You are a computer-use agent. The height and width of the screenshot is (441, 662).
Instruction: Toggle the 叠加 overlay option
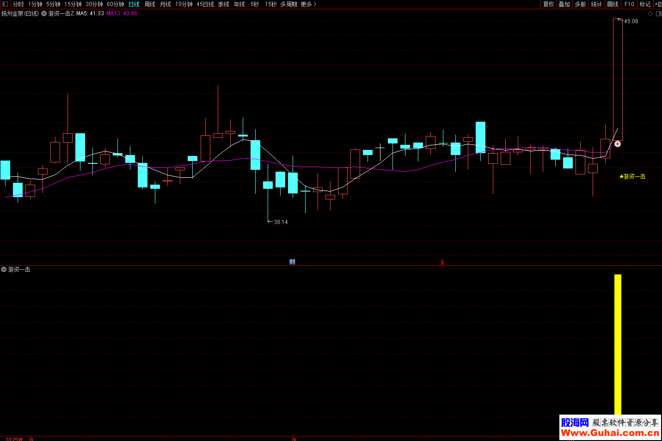pyautogui.click(x=564, y=4)
